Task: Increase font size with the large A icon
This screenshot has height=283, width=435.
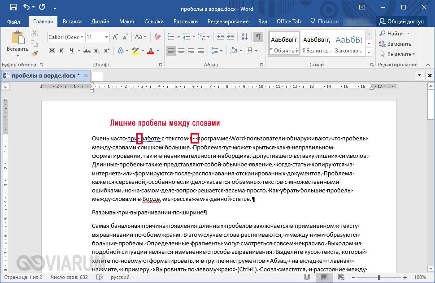Action: [115, 37]
